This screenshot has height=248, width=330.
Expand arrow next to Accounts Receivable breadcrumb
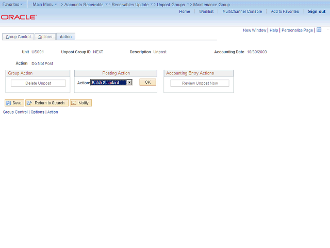107,4
